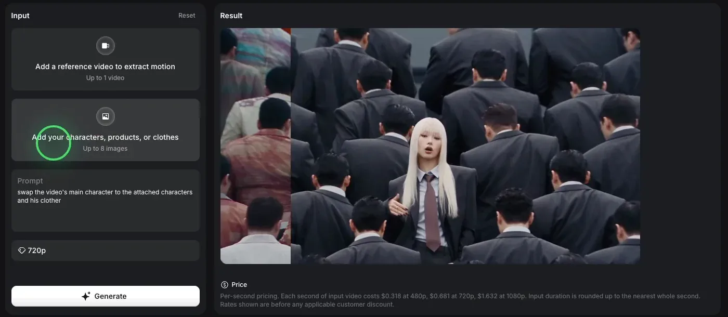Open the generated result video preview
The height and width of the screenshot is (317, 728).
pyautogui.click(x=430, y=146)
